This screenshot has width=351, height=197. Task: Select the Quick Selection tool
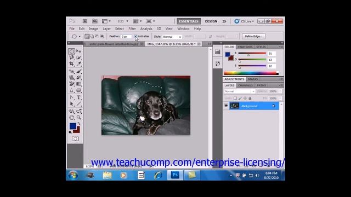78,57
